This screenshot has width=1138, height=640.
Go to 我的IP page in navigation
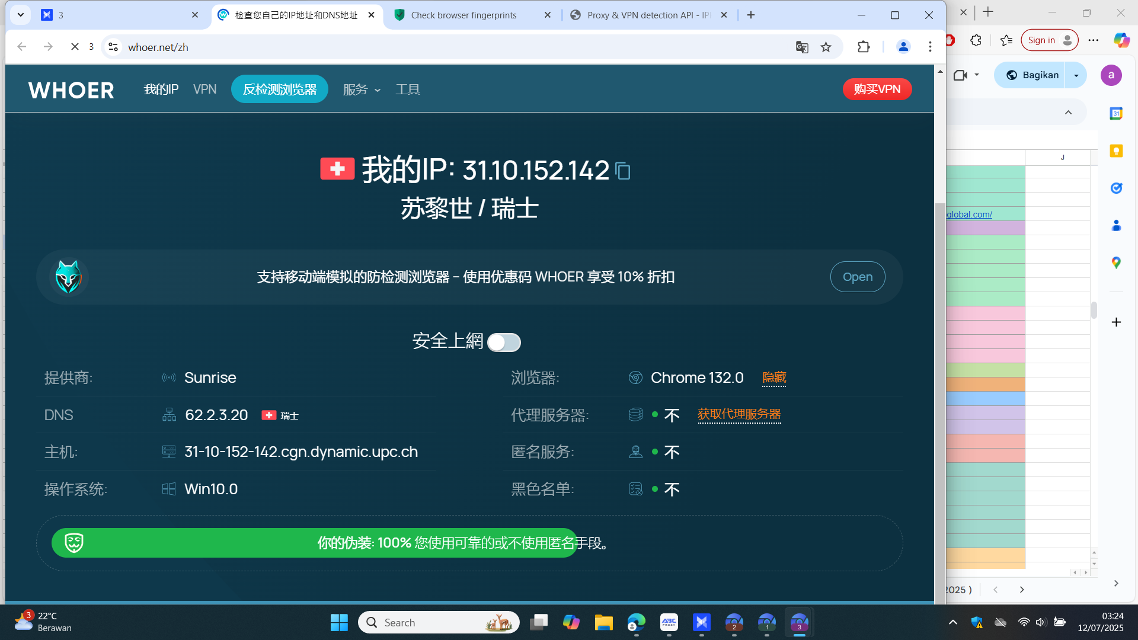tap(161, 89)
